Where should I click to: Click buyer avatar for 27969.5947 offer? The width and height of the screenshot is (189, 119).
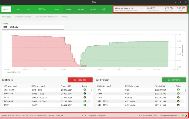pos(85,93)
